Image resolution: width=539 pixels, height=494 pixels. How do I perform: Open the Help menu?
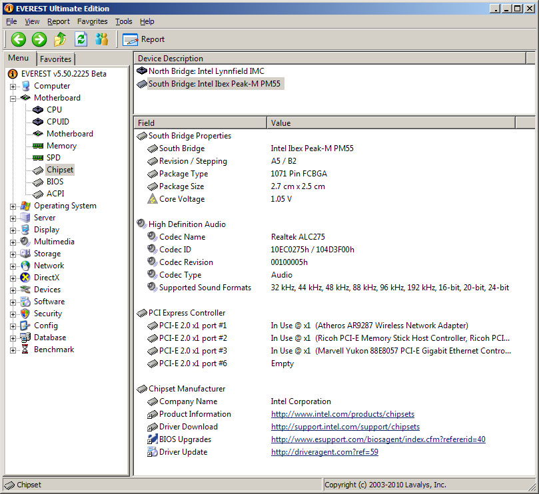[147, 22]
